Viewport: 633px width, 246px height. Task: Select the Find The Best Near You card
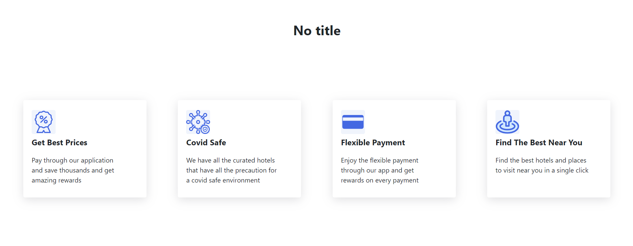[x=548, y=149]
